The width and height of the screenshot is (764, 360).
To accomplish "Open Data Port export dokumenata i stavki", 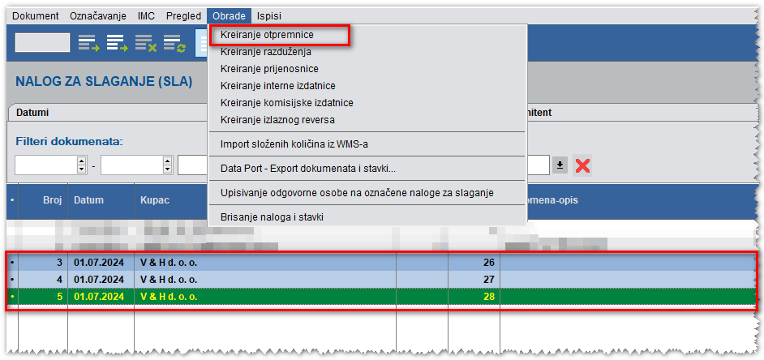I will (x=307, y=169).
